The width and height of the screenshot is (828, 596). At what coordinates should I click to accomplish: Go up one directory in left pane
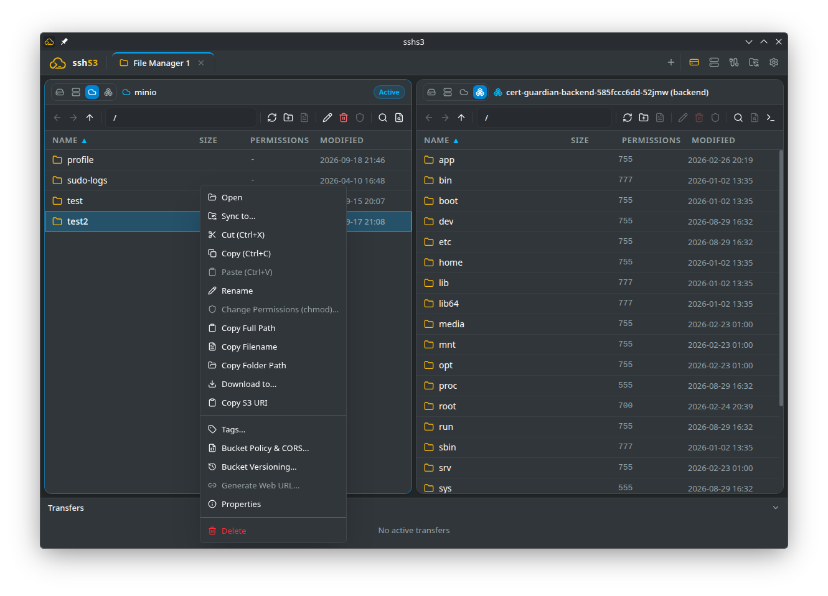(90, 118)
